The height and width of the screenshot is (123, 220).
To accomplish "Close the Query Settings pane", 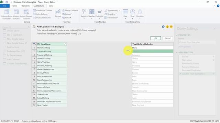I will (x=214, y=29).
